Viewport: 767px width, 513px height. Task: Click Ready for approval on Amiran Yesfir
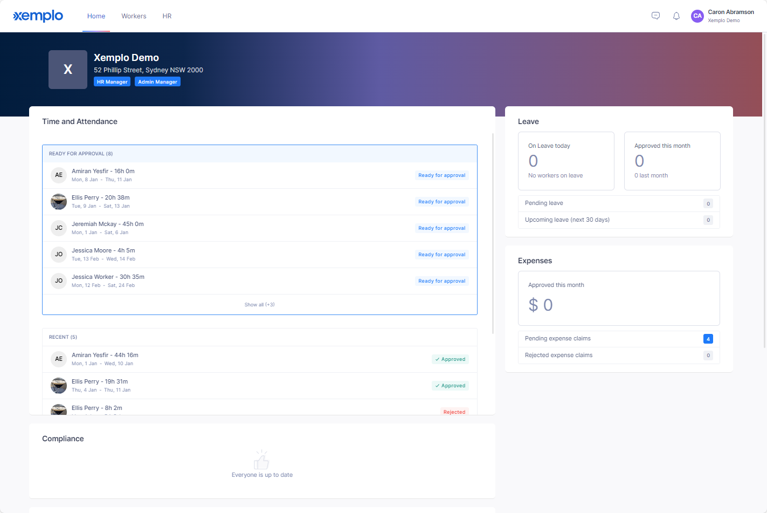tap(442, 175)
